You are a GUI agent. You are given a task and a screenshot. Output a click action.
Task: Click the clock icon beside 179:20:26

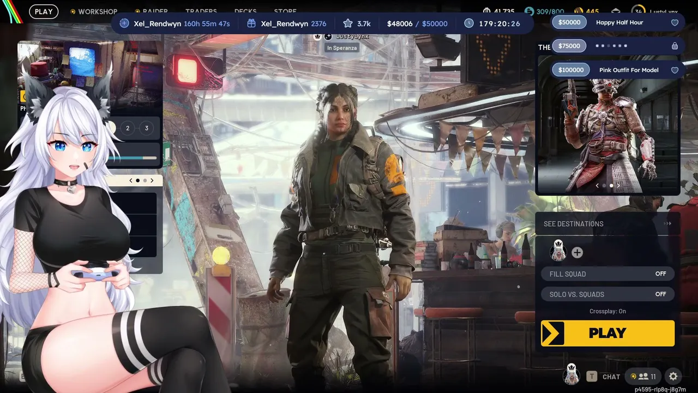click(x=469, y=23)
